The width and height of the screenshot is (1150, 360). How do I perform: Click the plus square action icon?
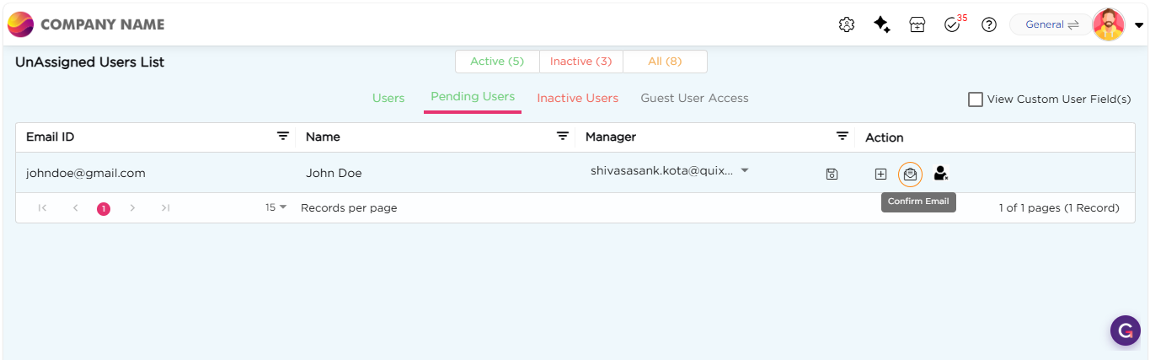pos(880,175)
